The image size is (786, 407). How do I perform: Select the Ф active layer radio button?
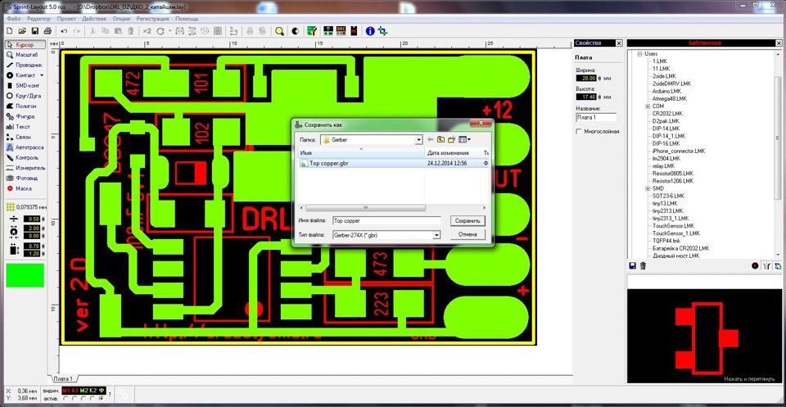[103, 399]
